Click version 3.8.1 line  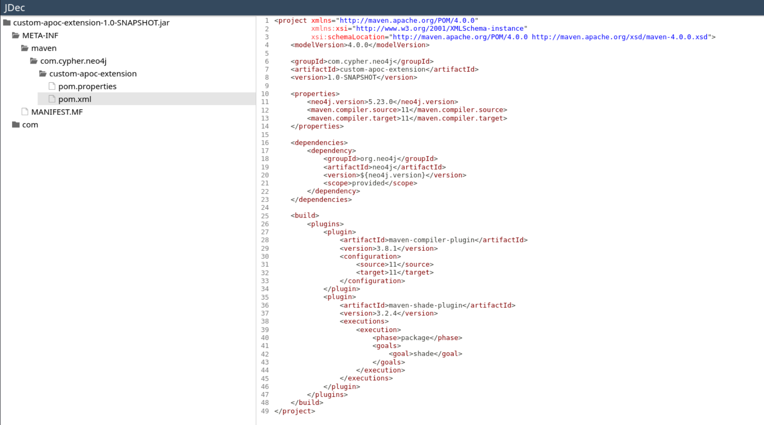coord(388,248)
